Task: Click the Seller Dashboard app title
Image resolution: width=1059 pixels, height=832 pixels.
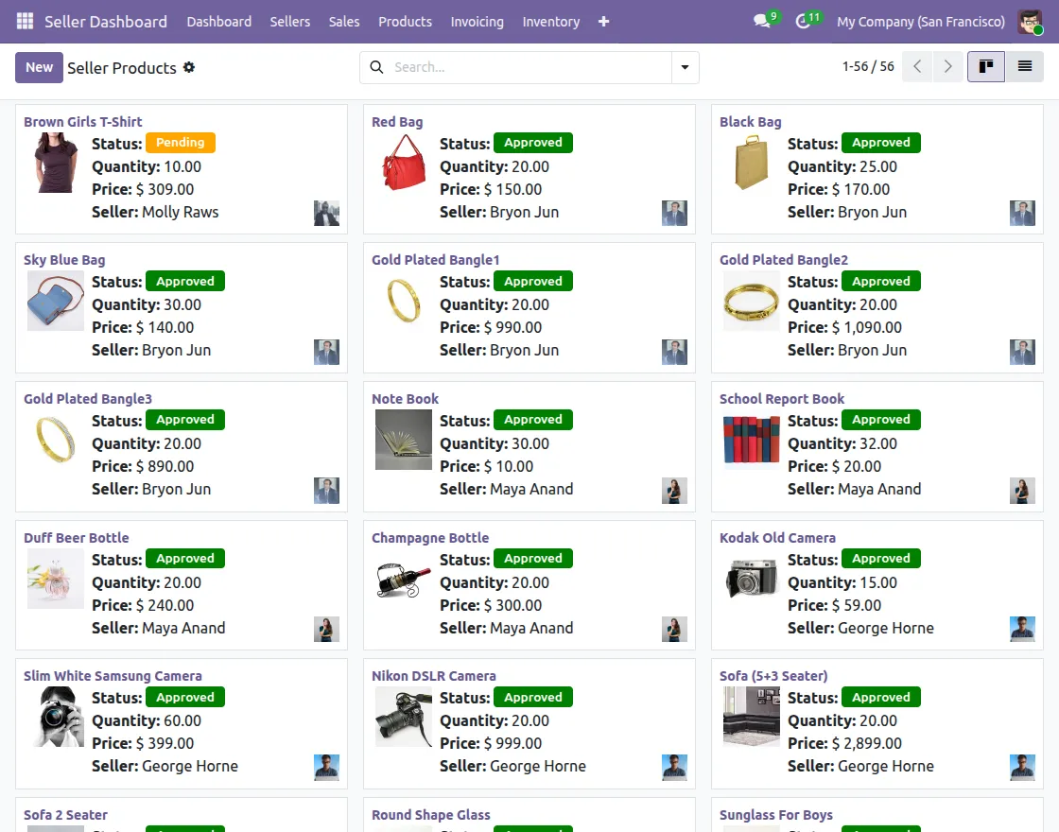Action: (x=105, y=22)
